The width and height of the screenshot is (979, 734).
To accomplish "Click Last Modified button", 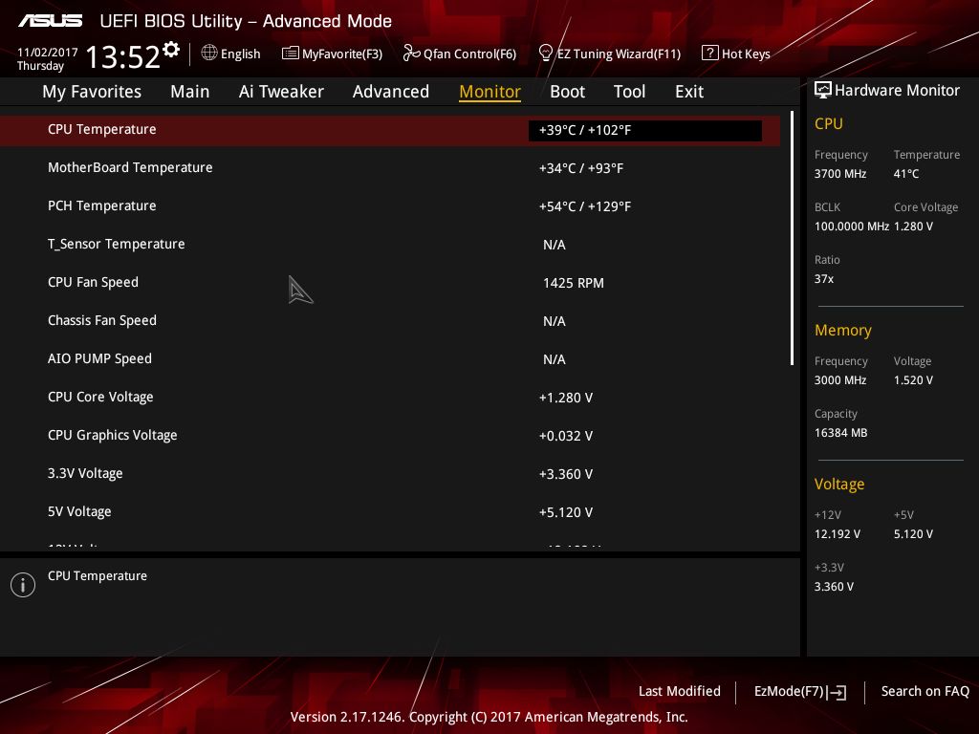I will point(680,692).
